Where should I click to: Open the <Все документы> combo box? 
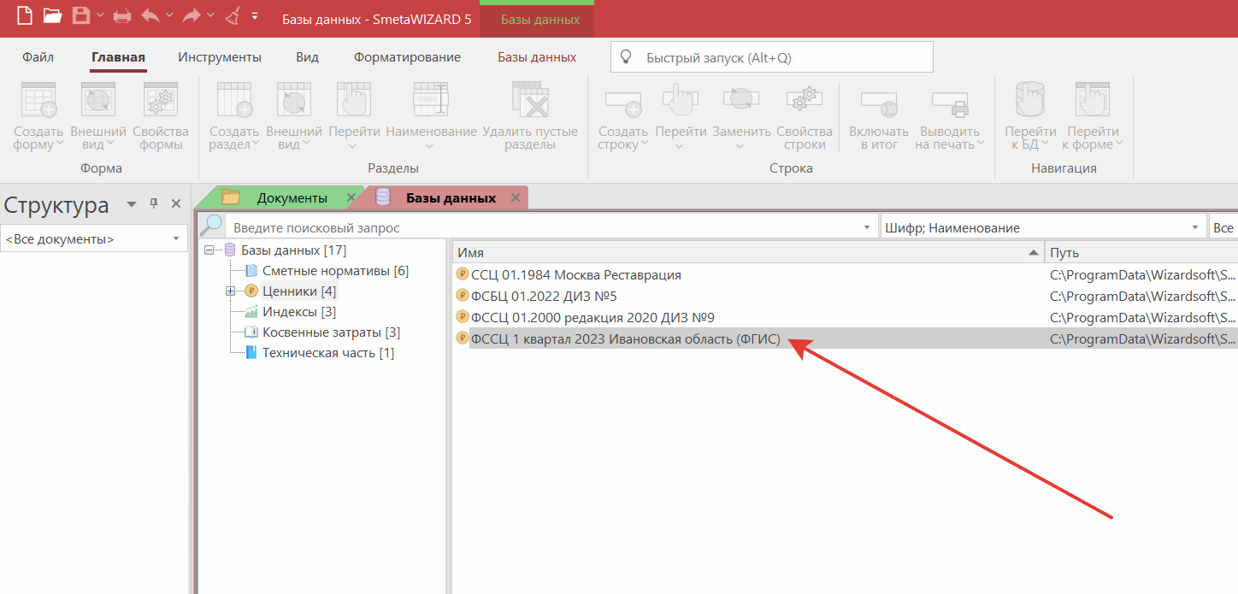point(94,239)
